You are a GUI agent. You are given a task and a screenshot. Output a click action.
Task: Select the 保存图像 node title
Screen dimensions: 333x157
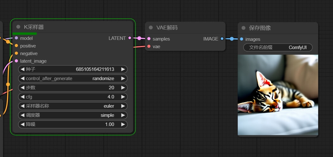(260, 28)
